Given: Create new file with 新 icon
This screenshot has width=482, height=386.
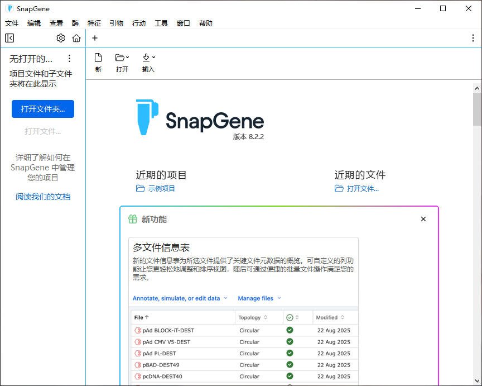Looking at the screenshot, I should tap(98, 58).
